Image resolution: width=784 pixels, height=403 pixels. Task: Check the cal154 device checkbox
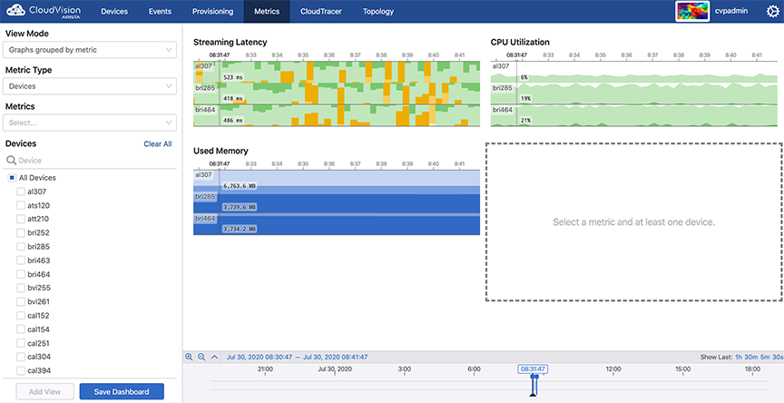click(x=21, y=329)
